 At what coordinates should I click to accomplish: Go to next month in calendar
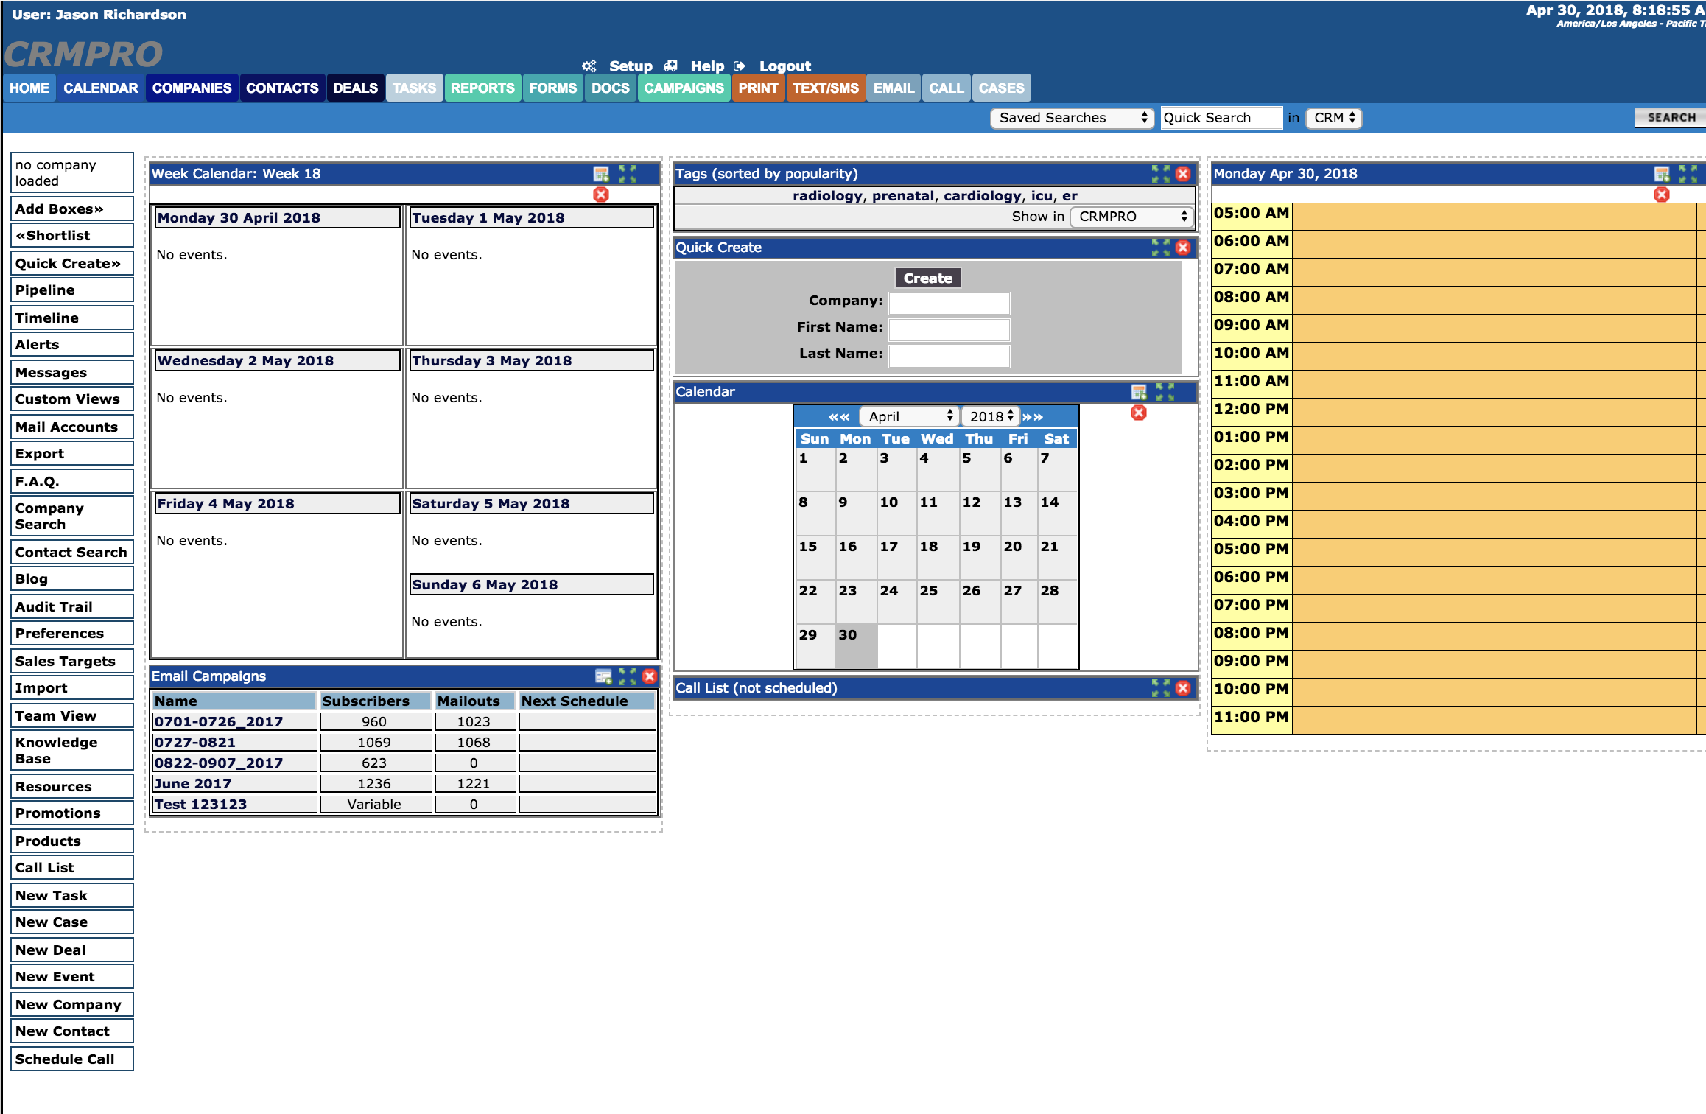(1033, 417)
